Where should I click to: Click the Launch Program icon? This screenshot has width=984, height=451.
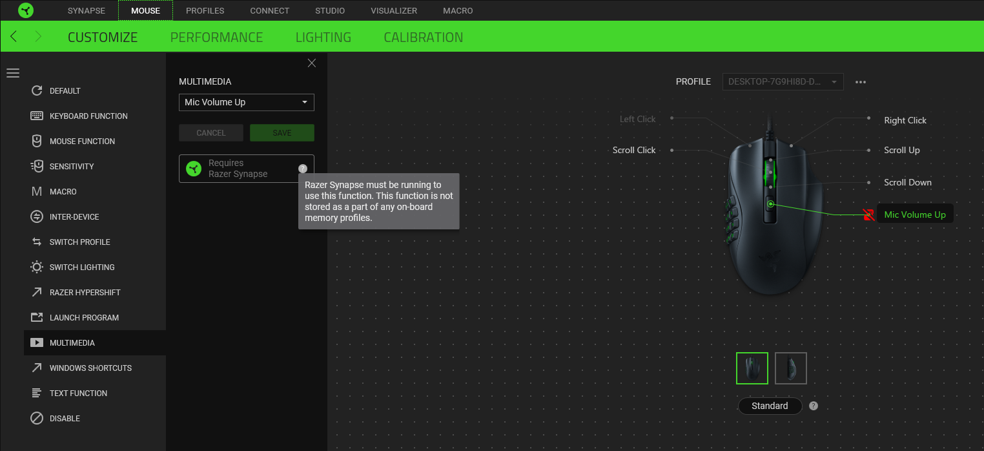(x=37, y=317)
